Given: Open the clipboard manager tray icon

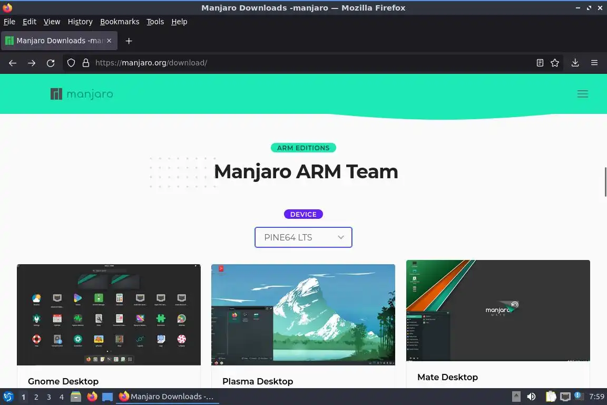Looking at the screenshot, I should click(x=551, y=397).
